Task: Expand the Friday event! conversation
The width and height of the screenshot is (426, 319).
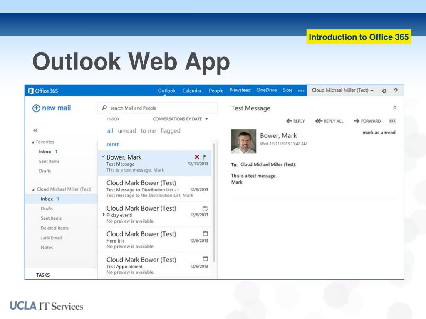Action: [x=104, y=215]
